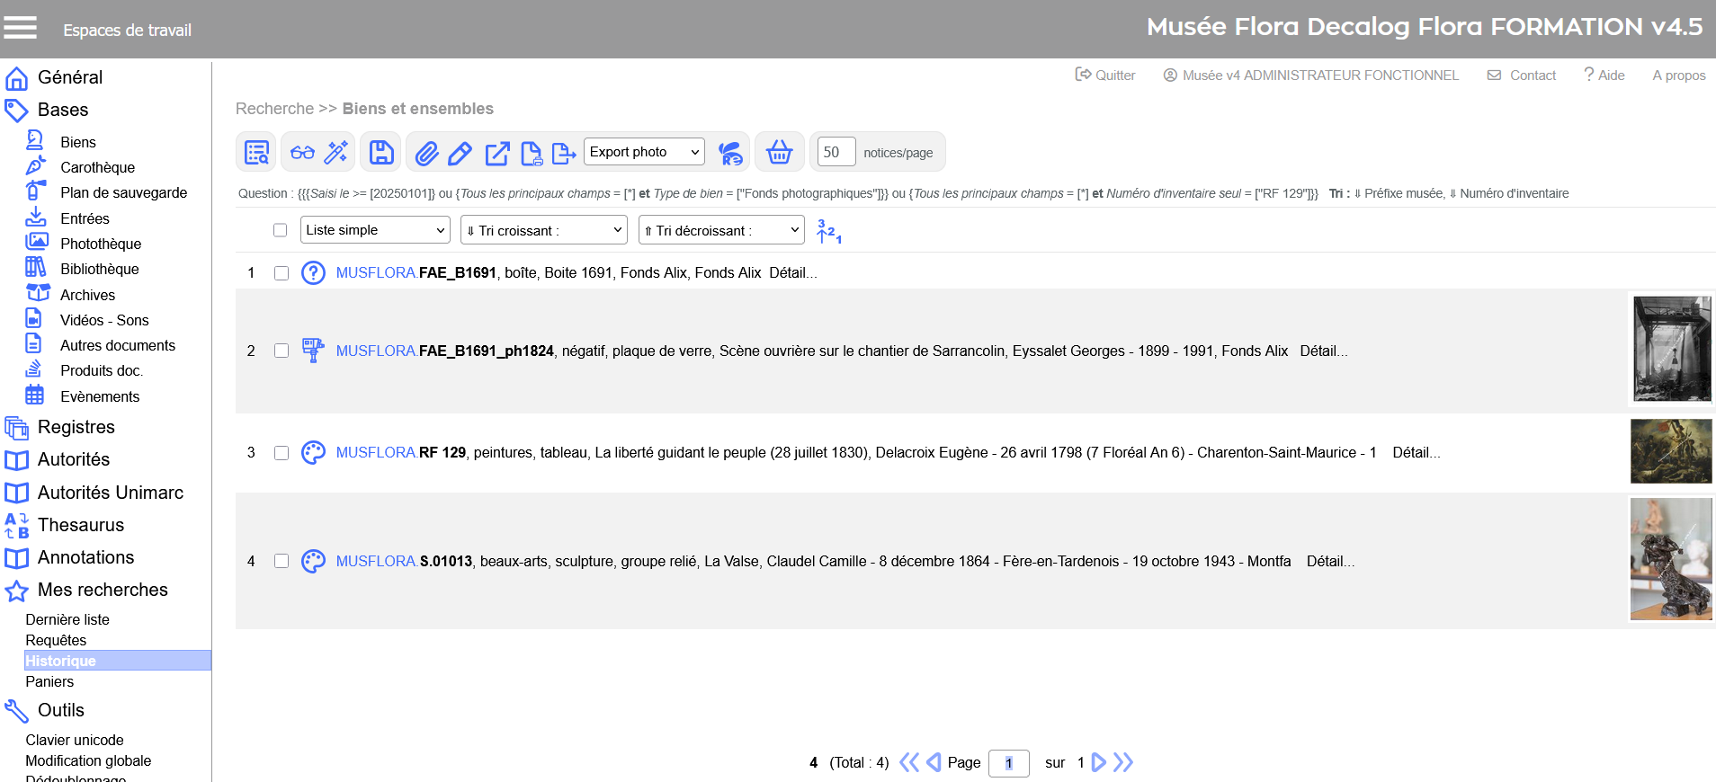Screen dimensions: 1716x782
Task: Click the Quitter link
Action: (x=1105, y=76)
